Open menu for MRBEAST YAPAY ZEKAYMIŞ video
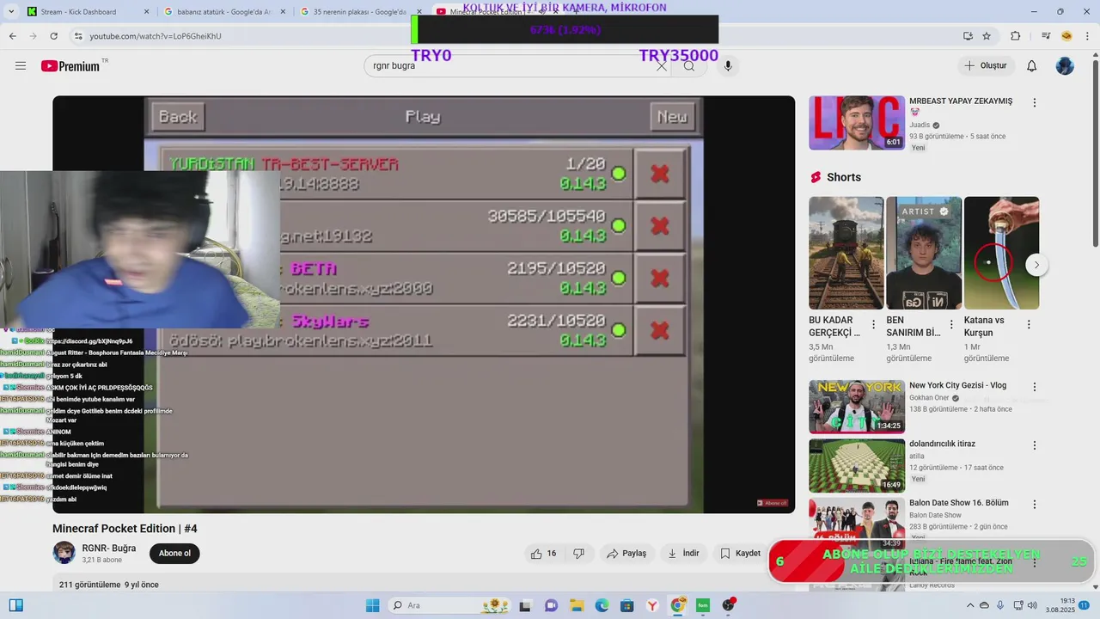The image size is (1100, 619). pyautogui.click(x=1035, y=102)
